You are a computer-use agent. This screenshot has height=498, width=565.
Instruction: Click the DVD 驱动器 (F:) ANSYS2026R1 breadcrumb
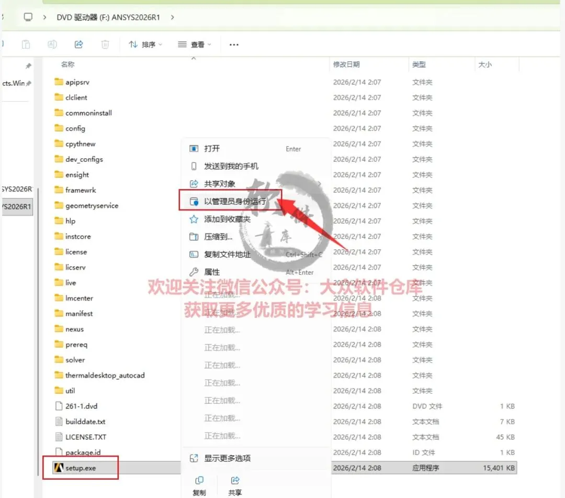pyautogui.click(x=108, y=17)
